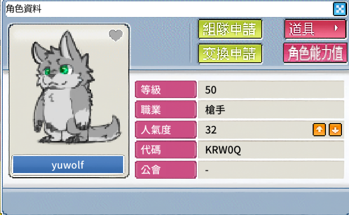Screen dimensions: 349x215
Task: Click the 人氣度 popularity label
Action: (x=166, y=130)
